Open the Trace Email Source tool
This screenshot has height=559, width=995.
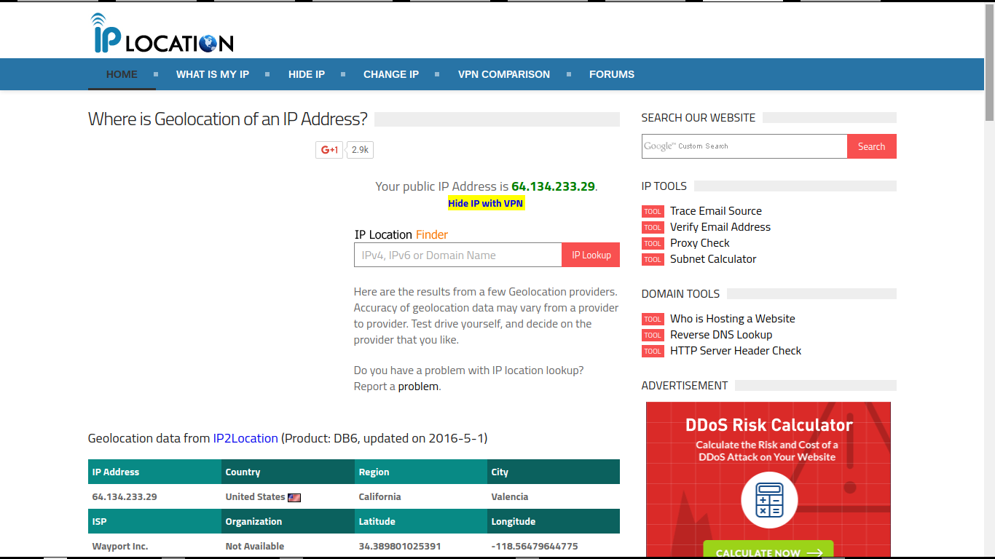[716, 211]
